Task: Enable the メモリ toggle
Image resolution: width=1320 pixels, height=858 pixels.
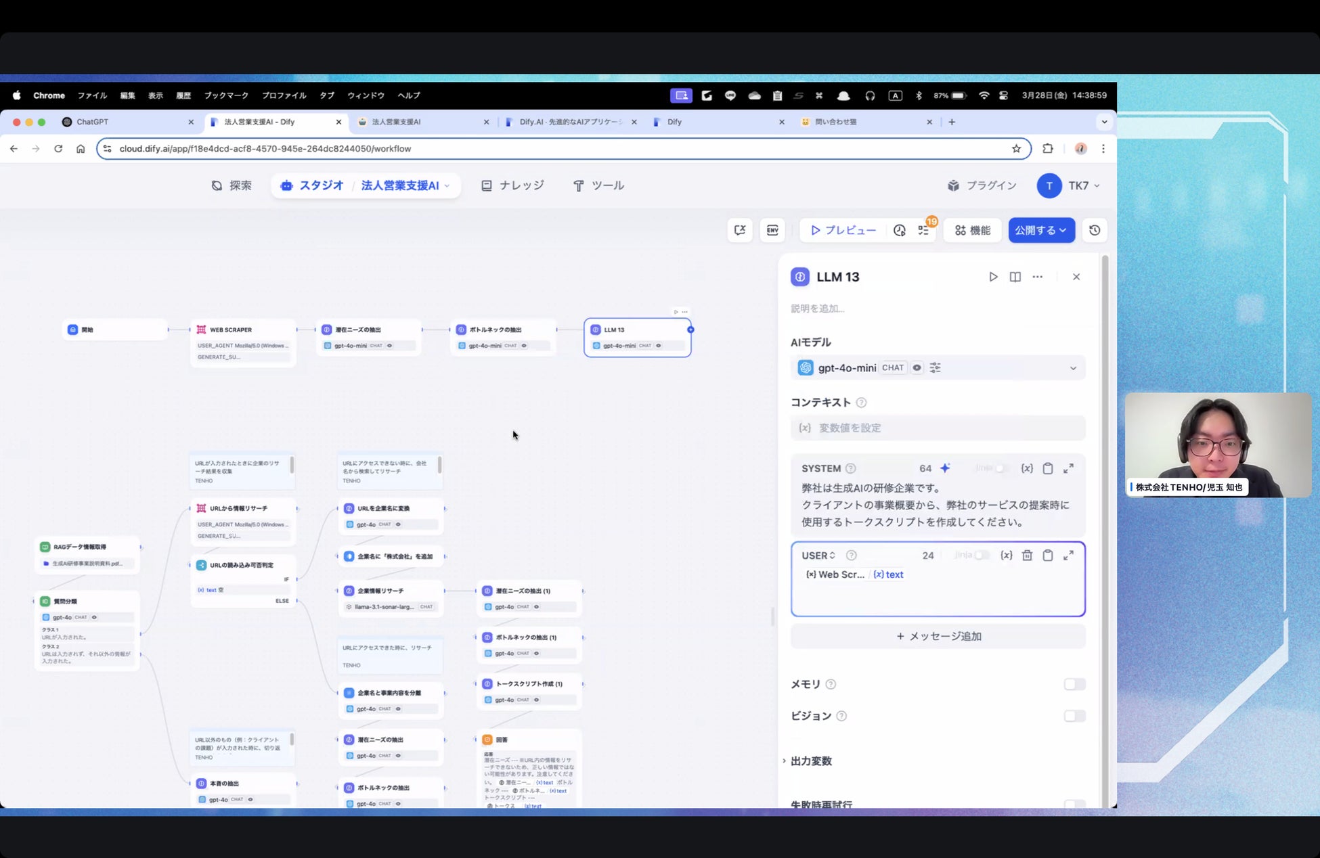Action: [1074, 684]
